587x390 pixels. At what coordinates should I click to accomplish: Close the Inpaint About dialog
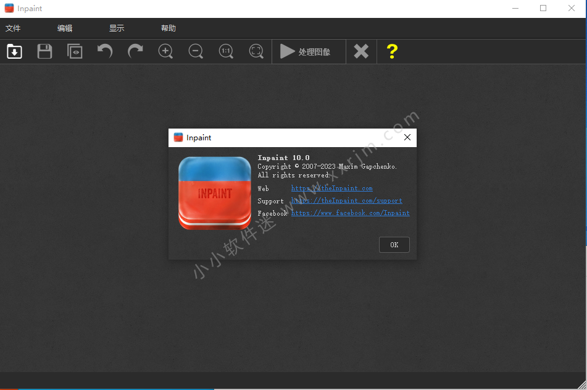407,138
